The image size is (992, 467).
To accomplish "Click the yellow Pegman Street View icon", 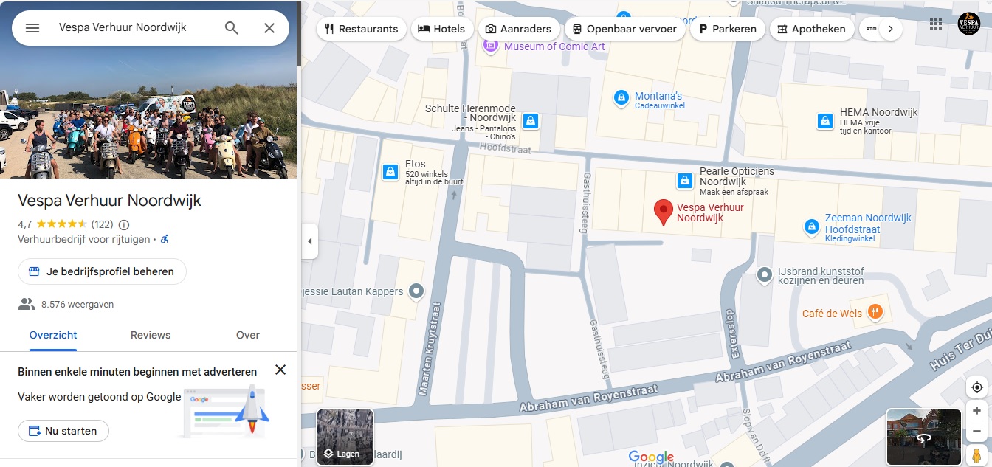I will [x=976, y=455].
